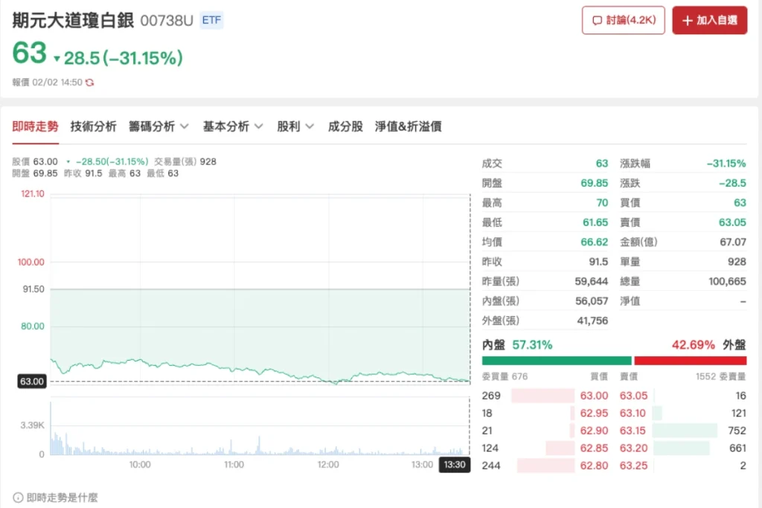Click the stock code 00738U
Viewport: 762px width, 508px height.
pyautogui.click(x=167, y=20)
